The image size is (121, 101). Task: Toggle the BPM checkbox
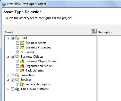click(13, 38)
